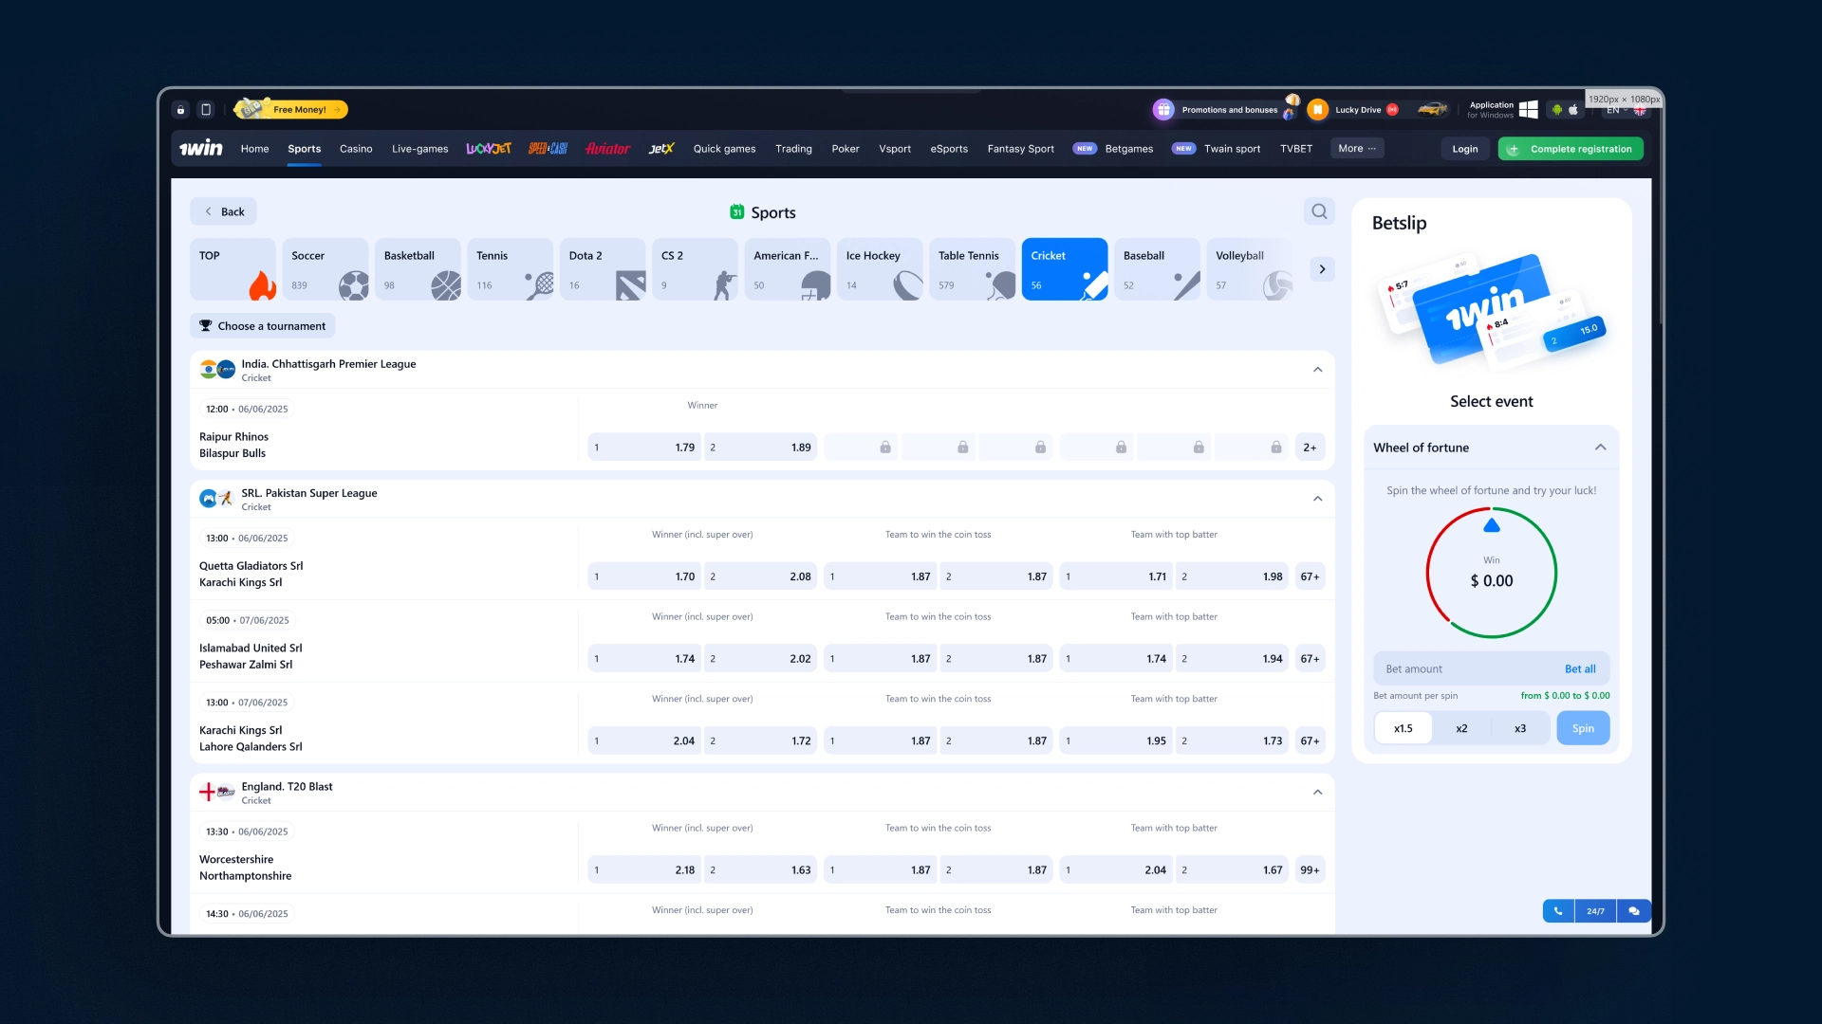1822x1024 pixels.
Task: Open the TVBET menu item
Action: pyautogui.click(x=1295, y=149)
